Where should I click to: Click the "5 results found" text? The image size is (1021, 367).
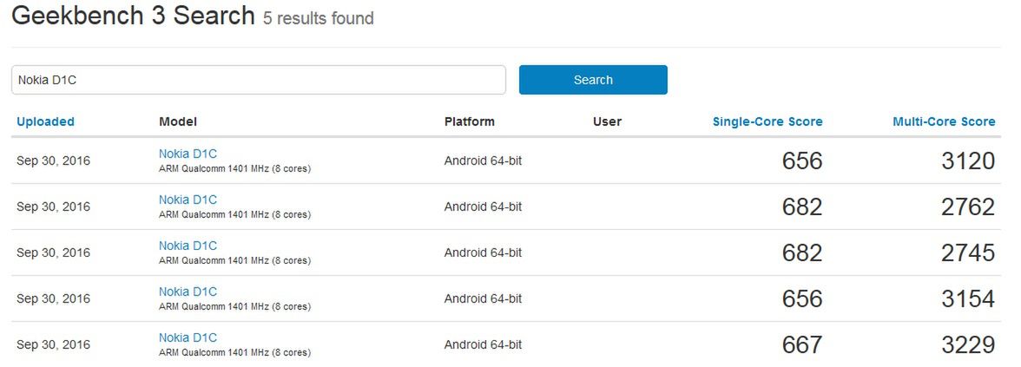319,18
